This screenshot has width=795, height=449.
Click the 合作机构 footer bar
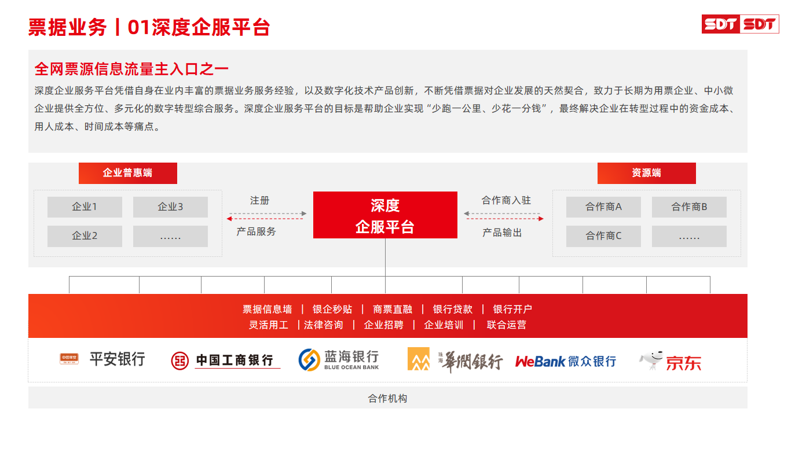point(387,398)
